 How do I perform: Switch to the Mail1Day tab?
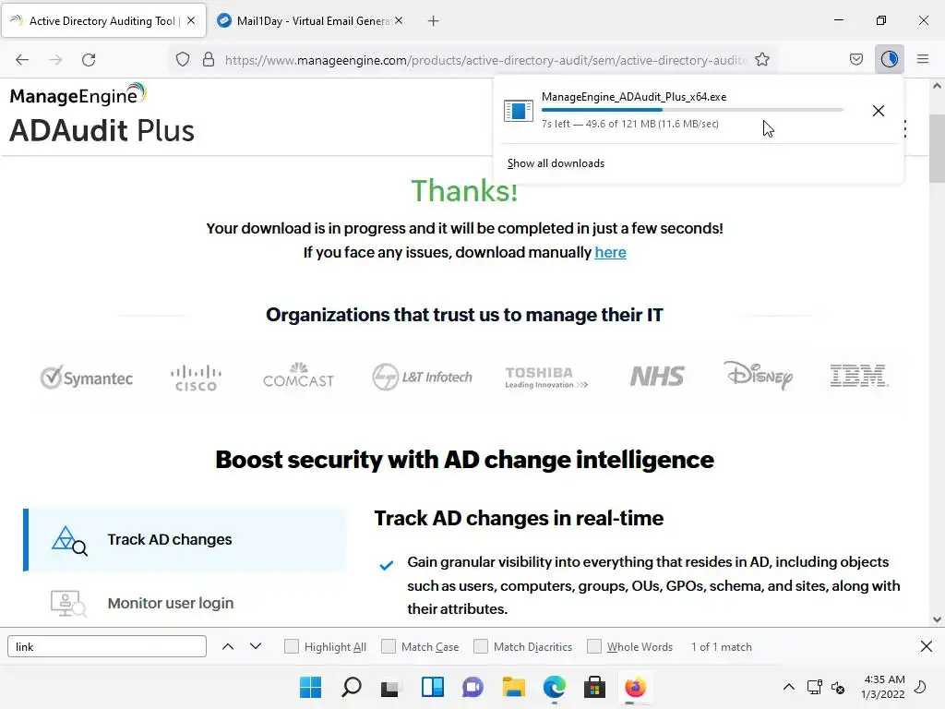[312, 21]
